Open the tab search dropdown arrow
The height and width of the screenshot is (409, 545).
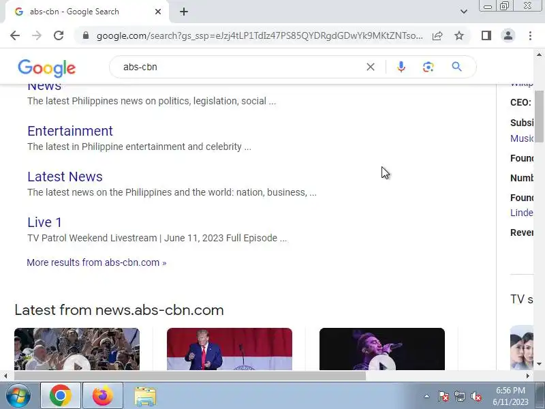click(x=464, y=12)
